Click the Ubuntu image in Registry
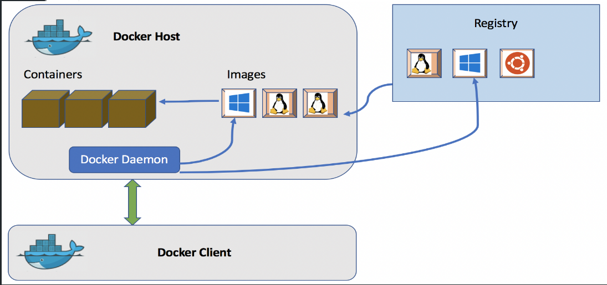Viewport: 607px width, 285px height. 517,64
